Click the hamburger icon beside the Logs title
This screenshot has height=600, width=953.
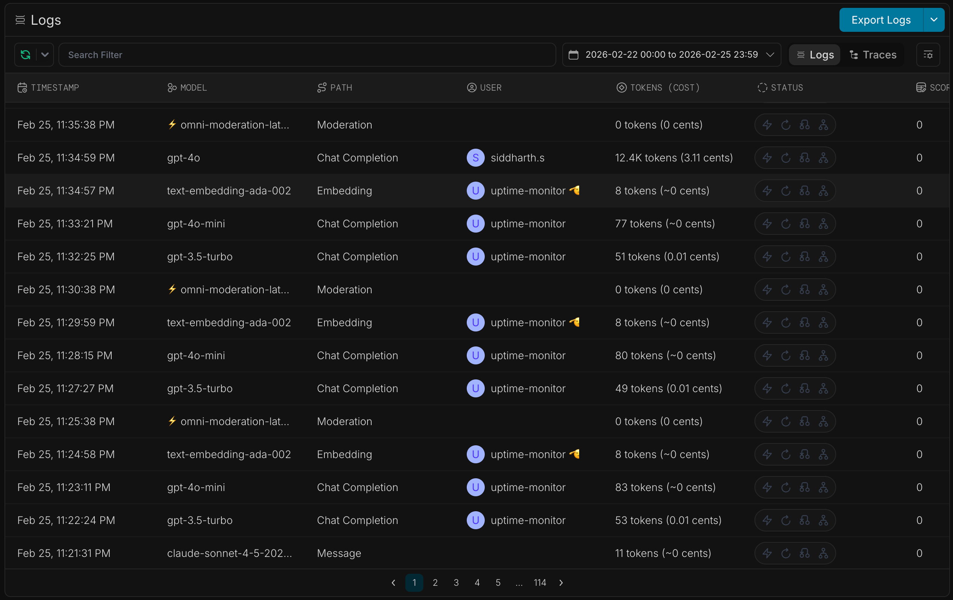click(20, 20)
